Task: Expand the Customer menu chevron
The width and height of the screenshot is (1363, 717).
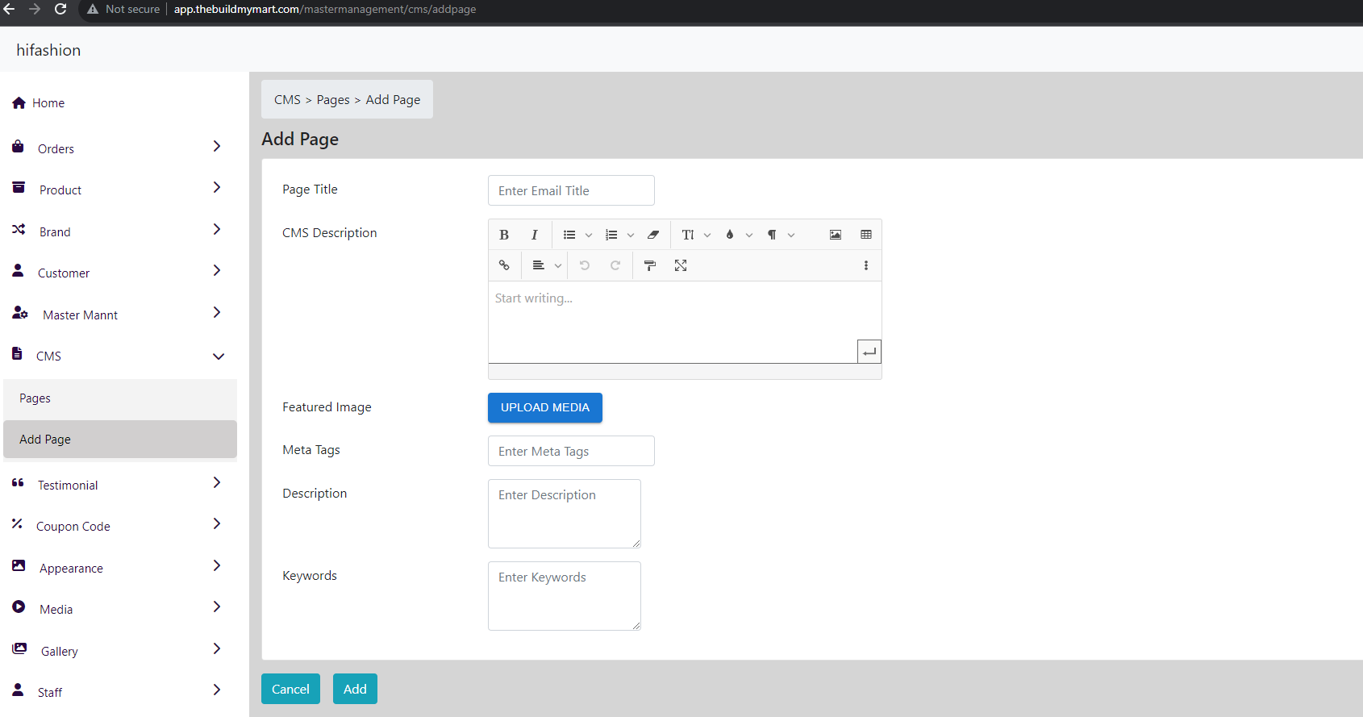Action: click(x=217, y=270)
